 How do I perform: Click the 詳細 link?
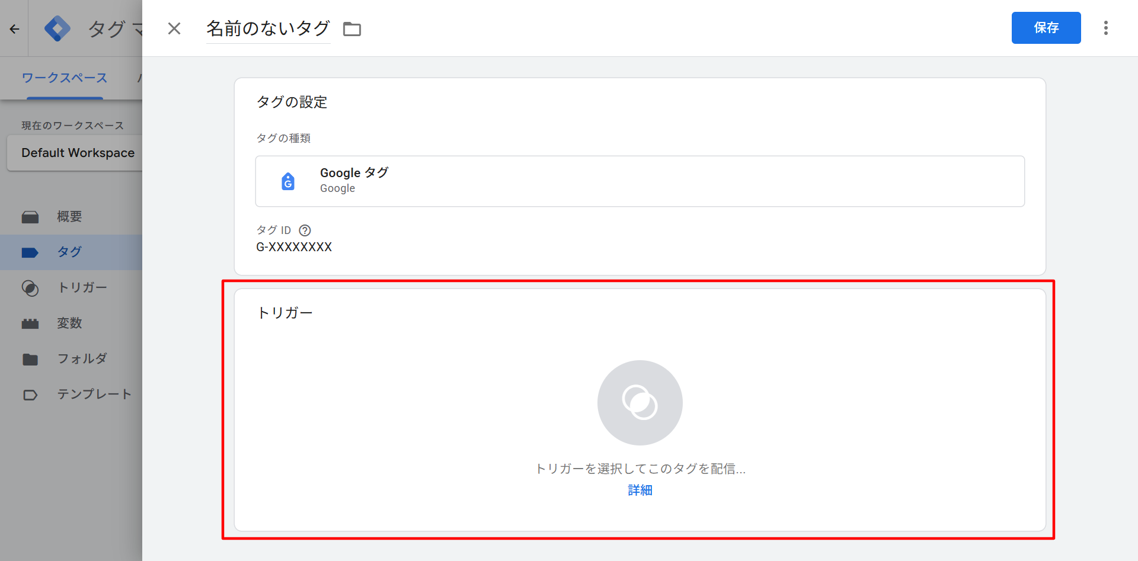(640, 490)
